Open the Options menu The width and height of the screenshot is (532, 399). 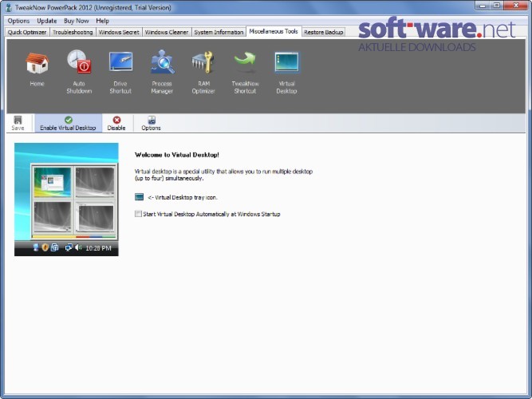(18, 21)
